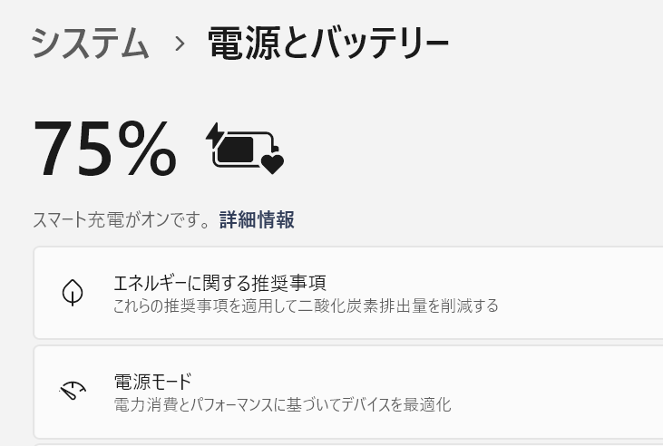Click the 電源とバッテリー page title

tap(328, 44)
